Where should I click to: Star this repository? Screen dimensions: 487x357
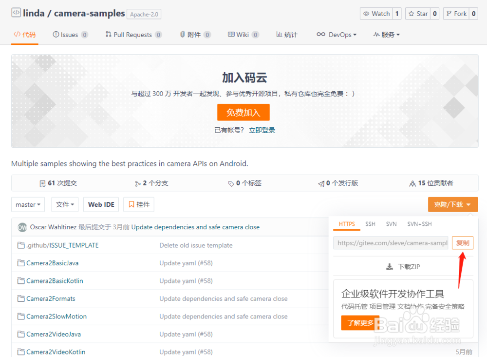coord(418,14)
